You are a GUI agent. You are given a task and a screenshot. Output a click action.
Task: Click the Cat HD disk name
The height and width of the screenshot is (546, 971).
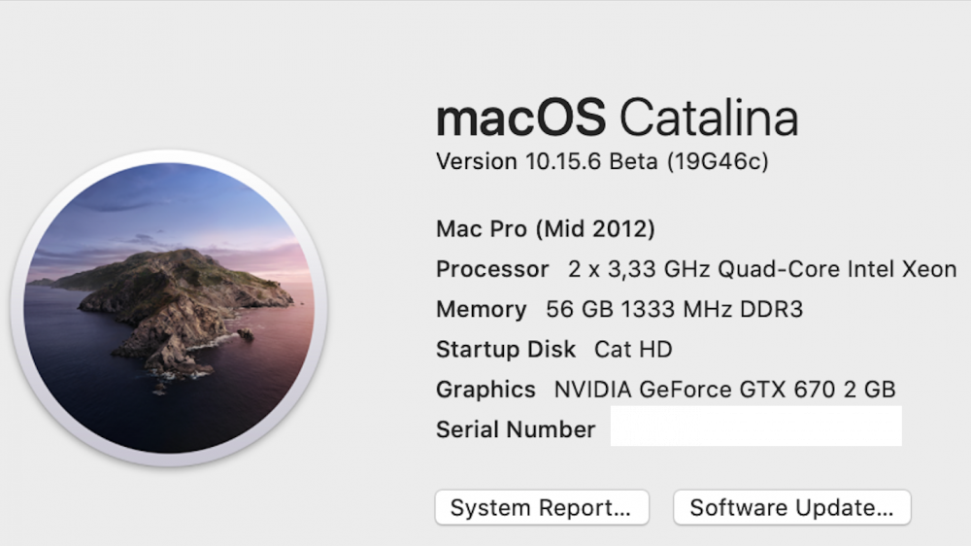pyautogui.click(x=633, y=350)
